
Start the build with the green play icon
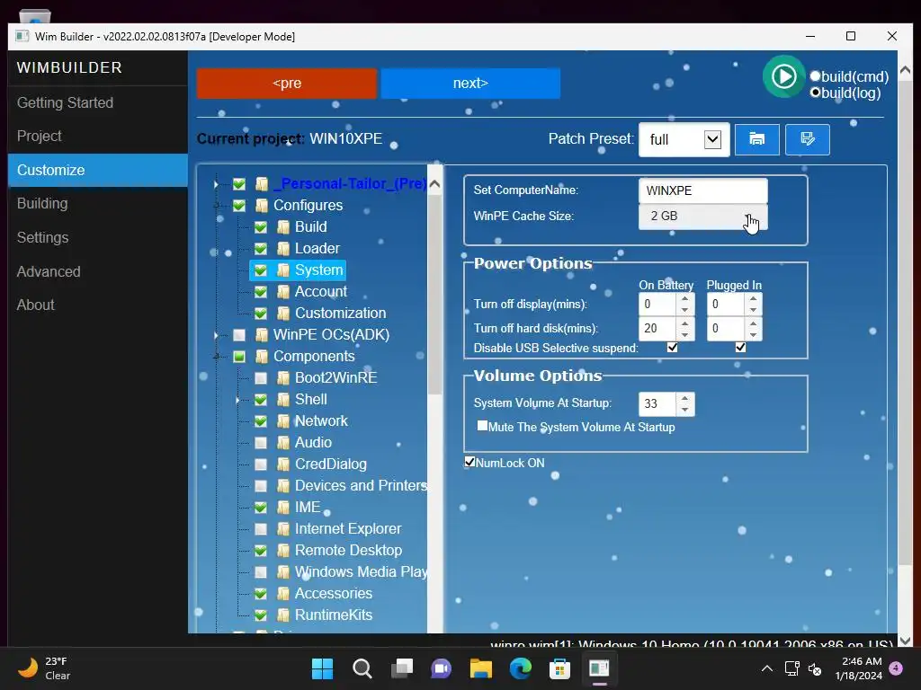(x=783, y=76)
